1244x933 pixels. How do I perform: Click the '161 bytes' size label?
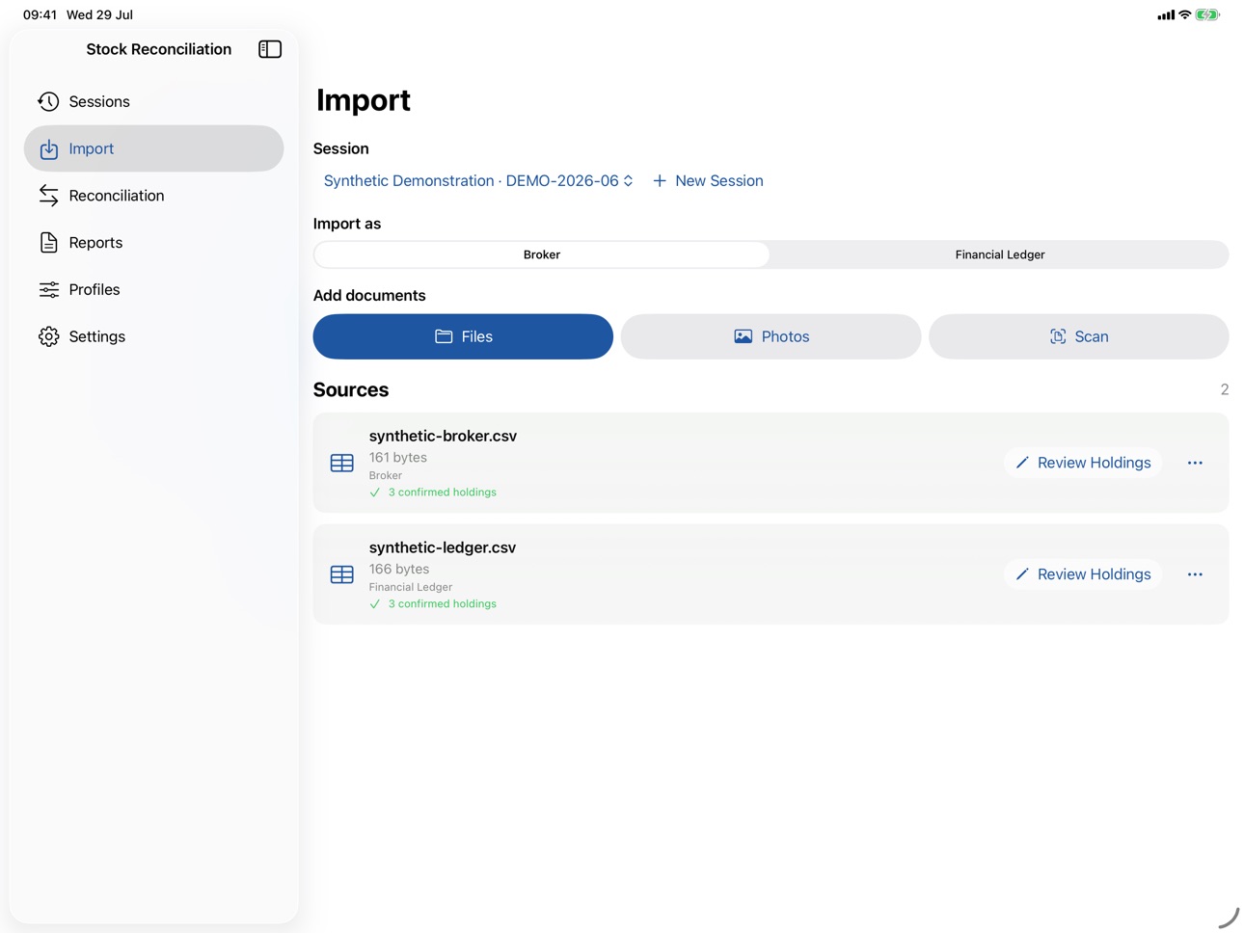[398, 458]
